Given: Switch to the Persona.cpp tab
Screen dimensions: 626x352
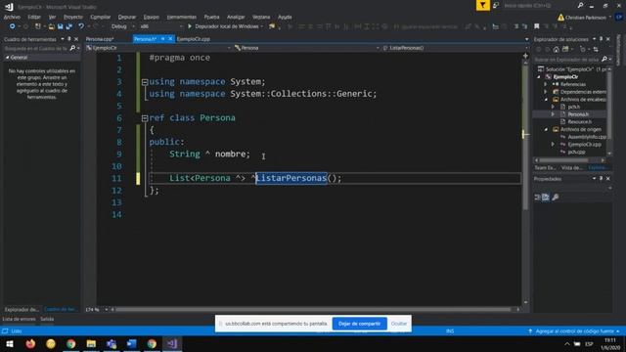Looking at the screenshot, I should (x=100, y=39).
